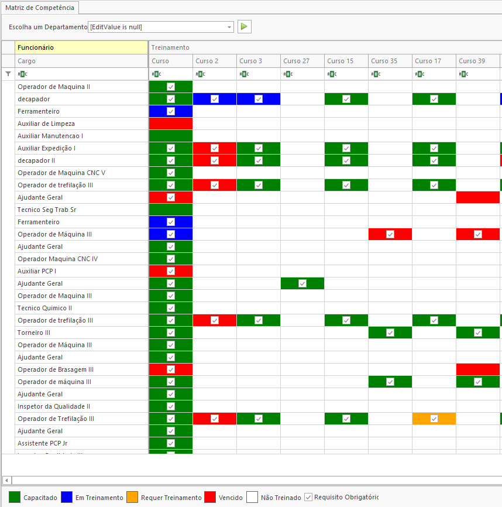The height and width of the screenshot is (507, 502).
Task: Click the filter operator icon under Curso 15
Action: click(332, 74)
